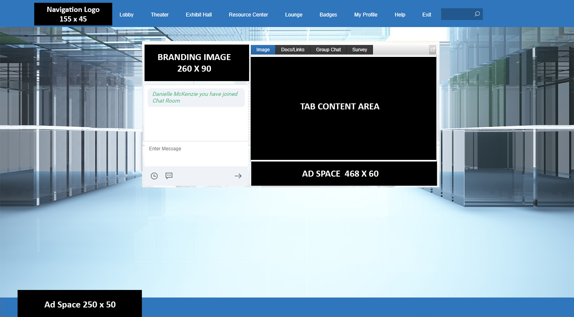Go to the Lobby
This screenshot has width=574, height=317.
(x=127, y=15)
